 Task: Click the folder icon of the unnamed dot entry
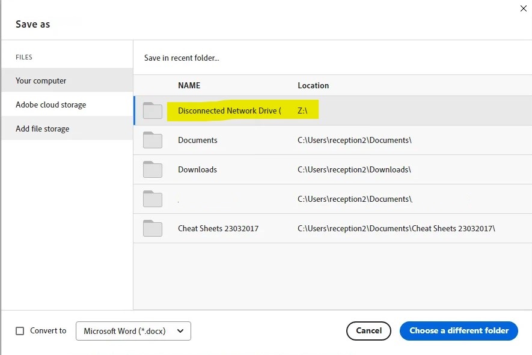click(152, 199)
